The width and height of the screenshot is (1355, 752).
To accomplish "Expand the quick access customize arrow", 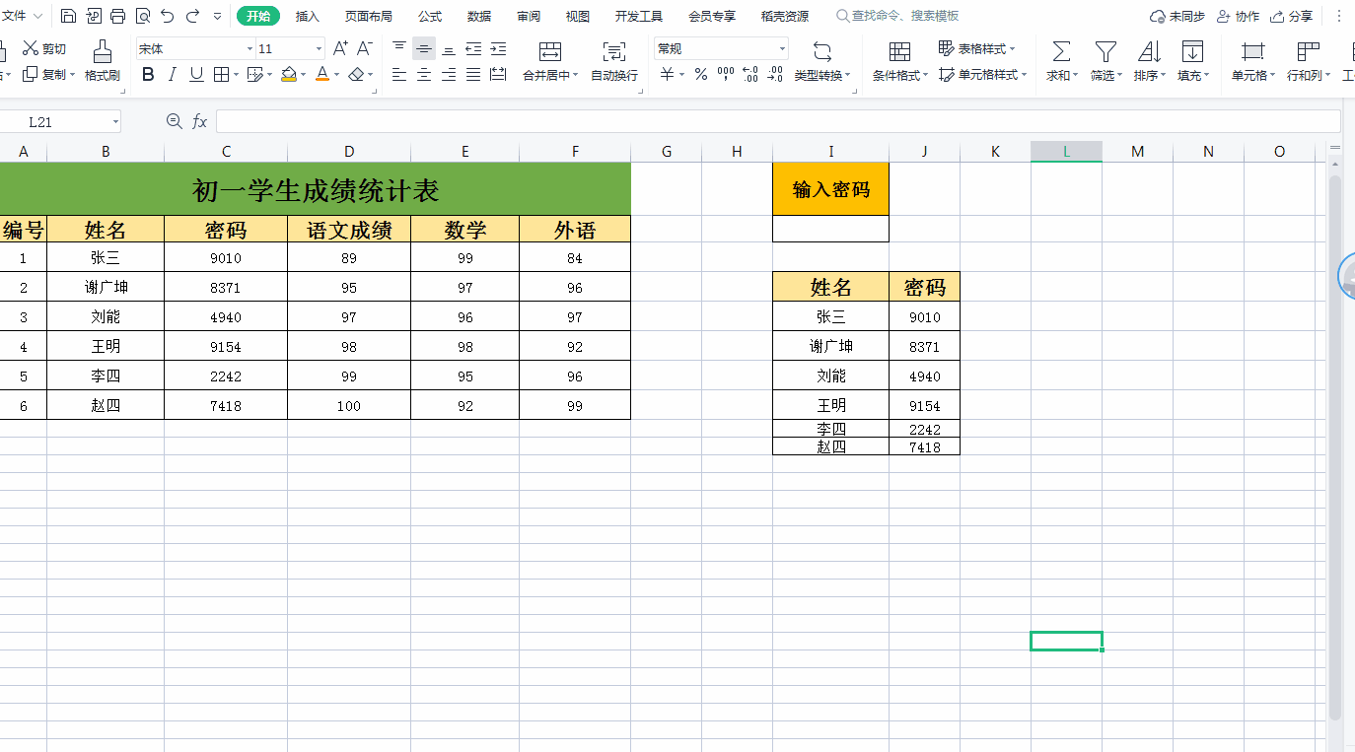I will [217, 16].
